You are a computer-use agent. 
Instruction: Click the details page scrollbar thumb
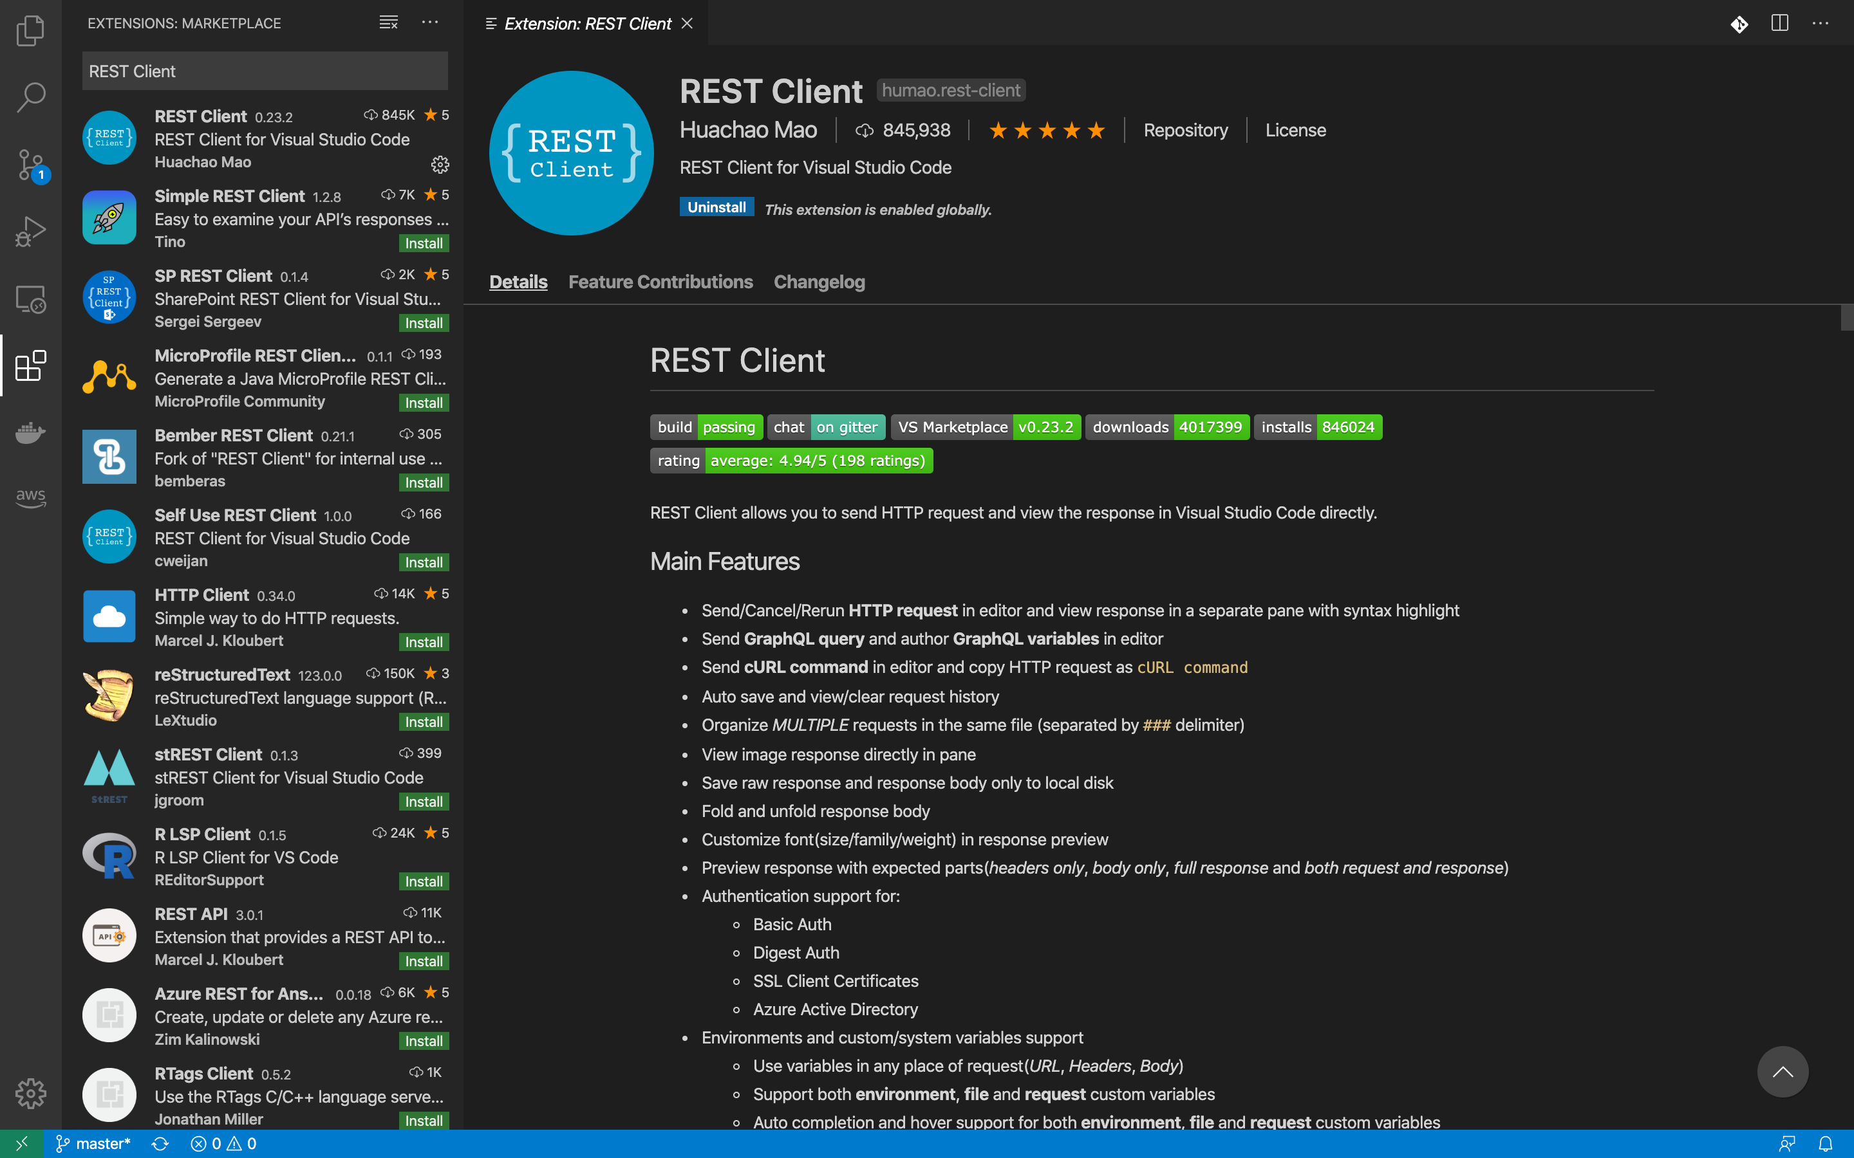coord(1846,317)
